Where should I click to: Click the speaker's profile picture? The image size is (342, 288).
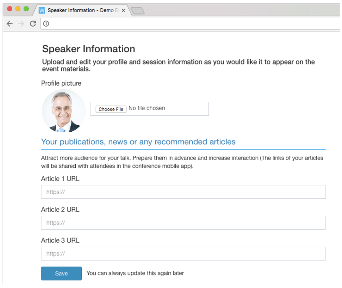click(x=64, y=111)
